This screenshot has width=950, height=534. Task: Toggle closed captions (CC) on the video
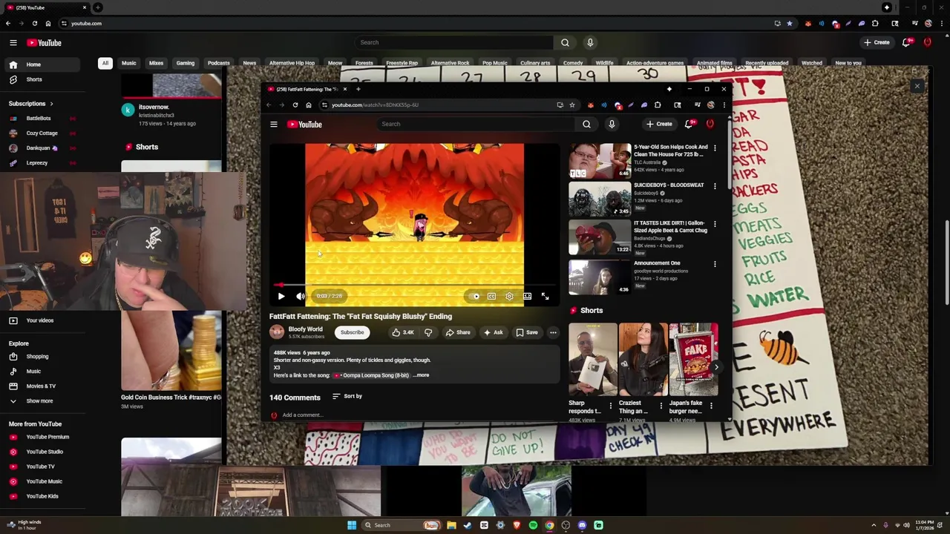tap(491, 296)
